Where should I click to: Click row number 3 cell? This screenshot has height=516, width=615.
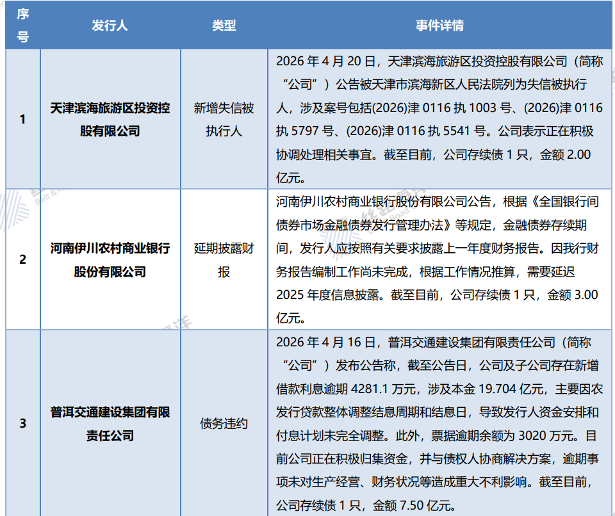(x=22, y=423)
